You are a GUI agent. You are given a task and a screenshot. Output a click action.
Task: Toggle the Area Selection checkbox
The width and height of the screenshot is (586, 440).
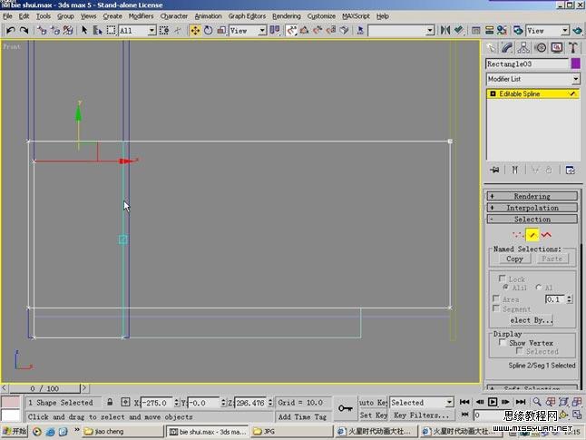pyautogui.click(x=496, y=298)
